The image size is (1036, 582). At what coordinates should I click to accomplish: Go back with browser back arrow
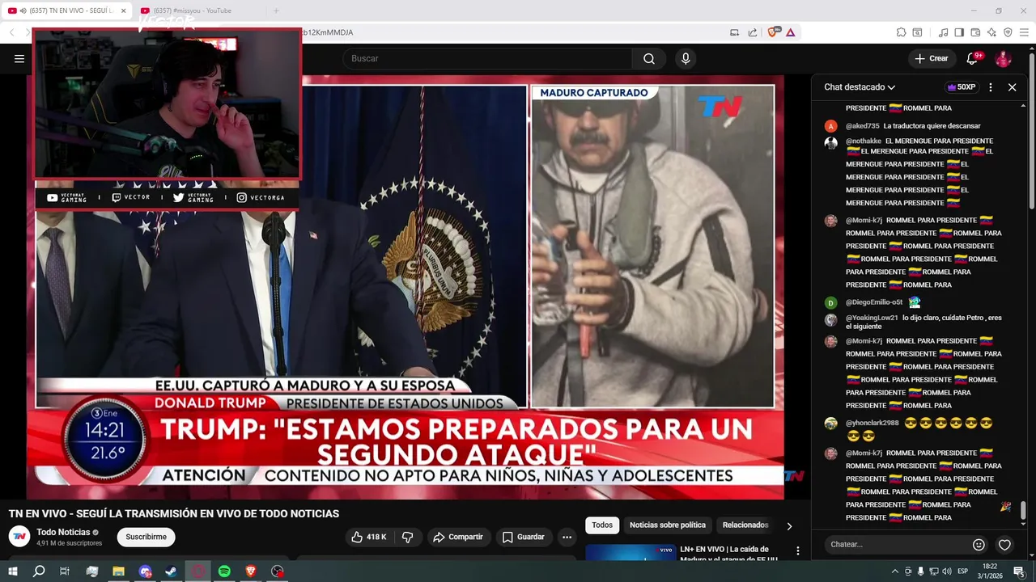click(x=12, y=32)
